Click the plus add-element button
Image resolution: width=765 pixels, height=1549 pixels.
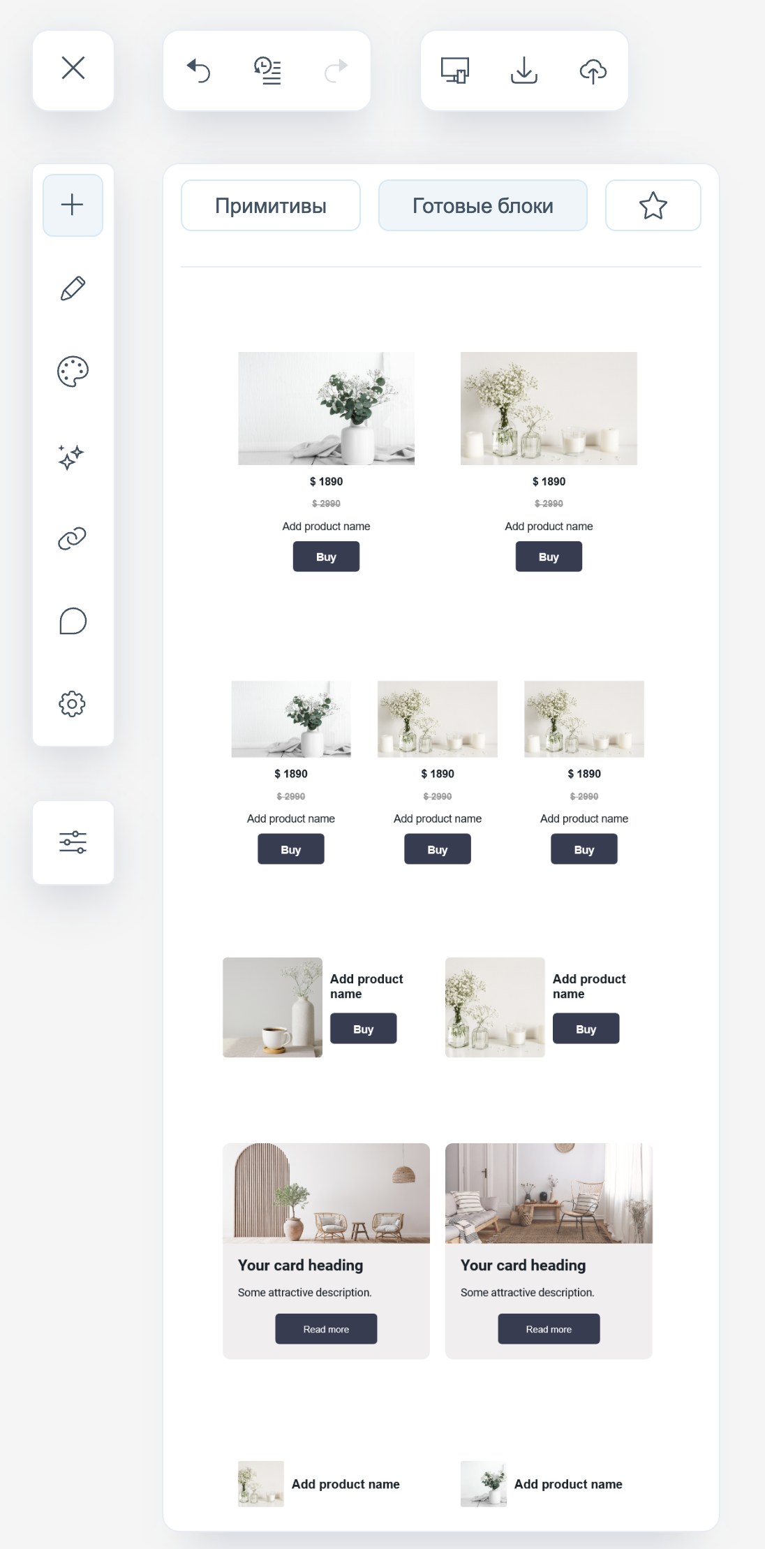tap(73, 205)
